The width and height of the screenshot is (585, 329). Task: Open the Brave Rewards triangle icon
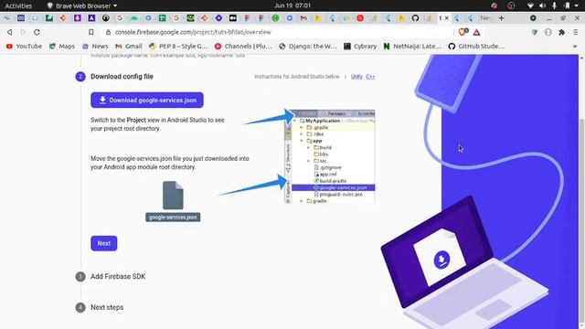point(476,33)
